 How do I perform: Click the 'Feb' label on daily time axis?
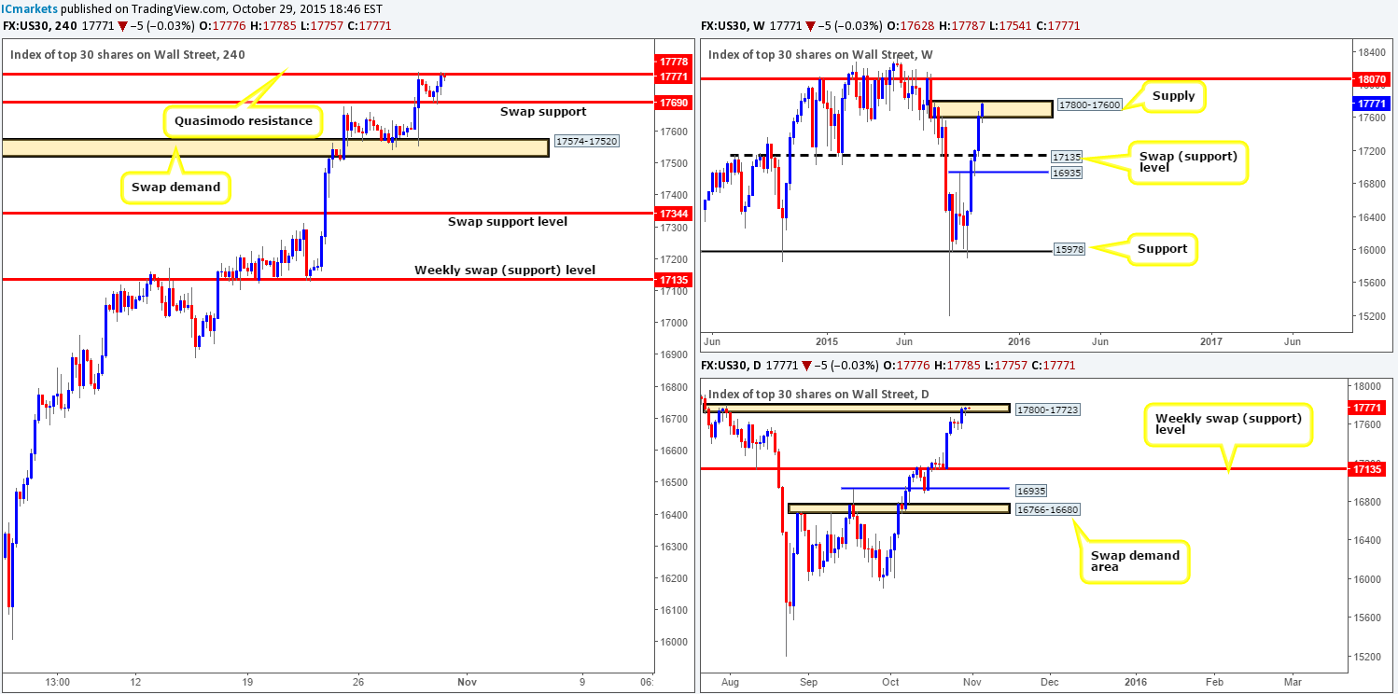pos(1215,683)
